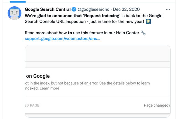Click the sparkle fireworks emoji

[x=148, y=22]
